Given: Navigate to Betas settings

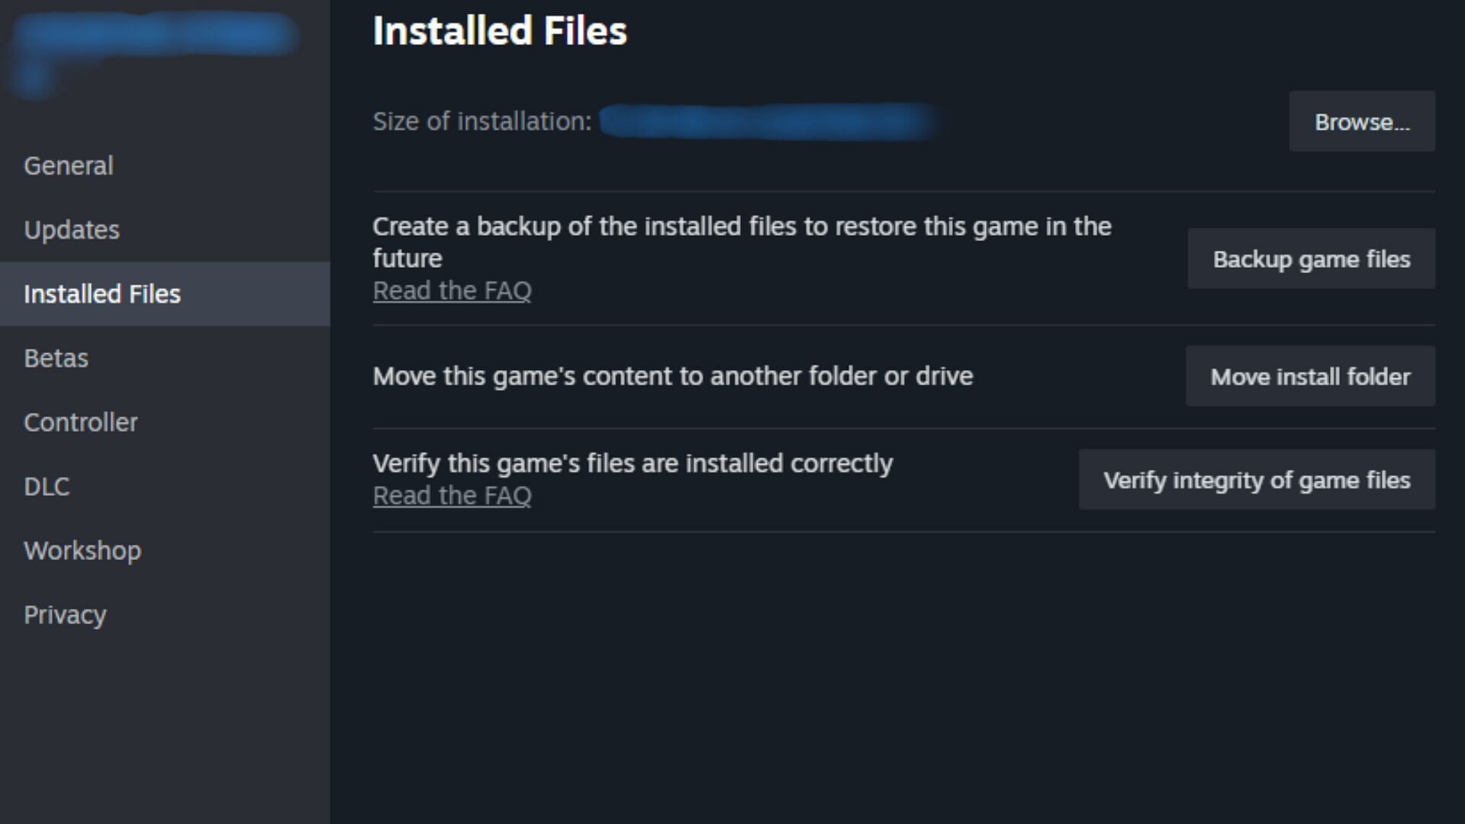Looking at the screenshot, I should point(56,358).
